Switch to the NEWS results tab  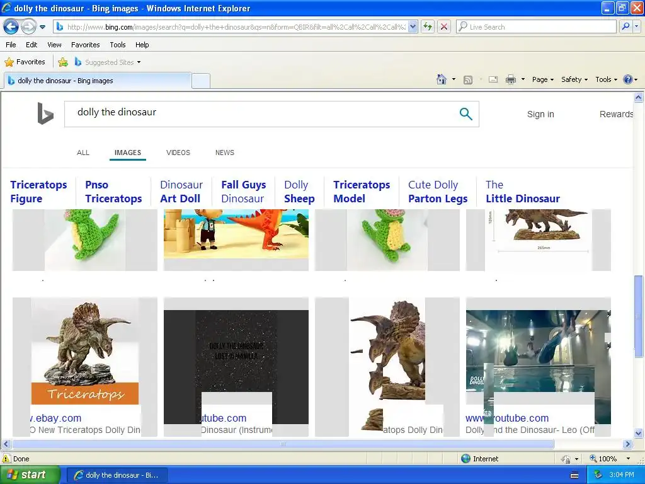pos(225,153)
